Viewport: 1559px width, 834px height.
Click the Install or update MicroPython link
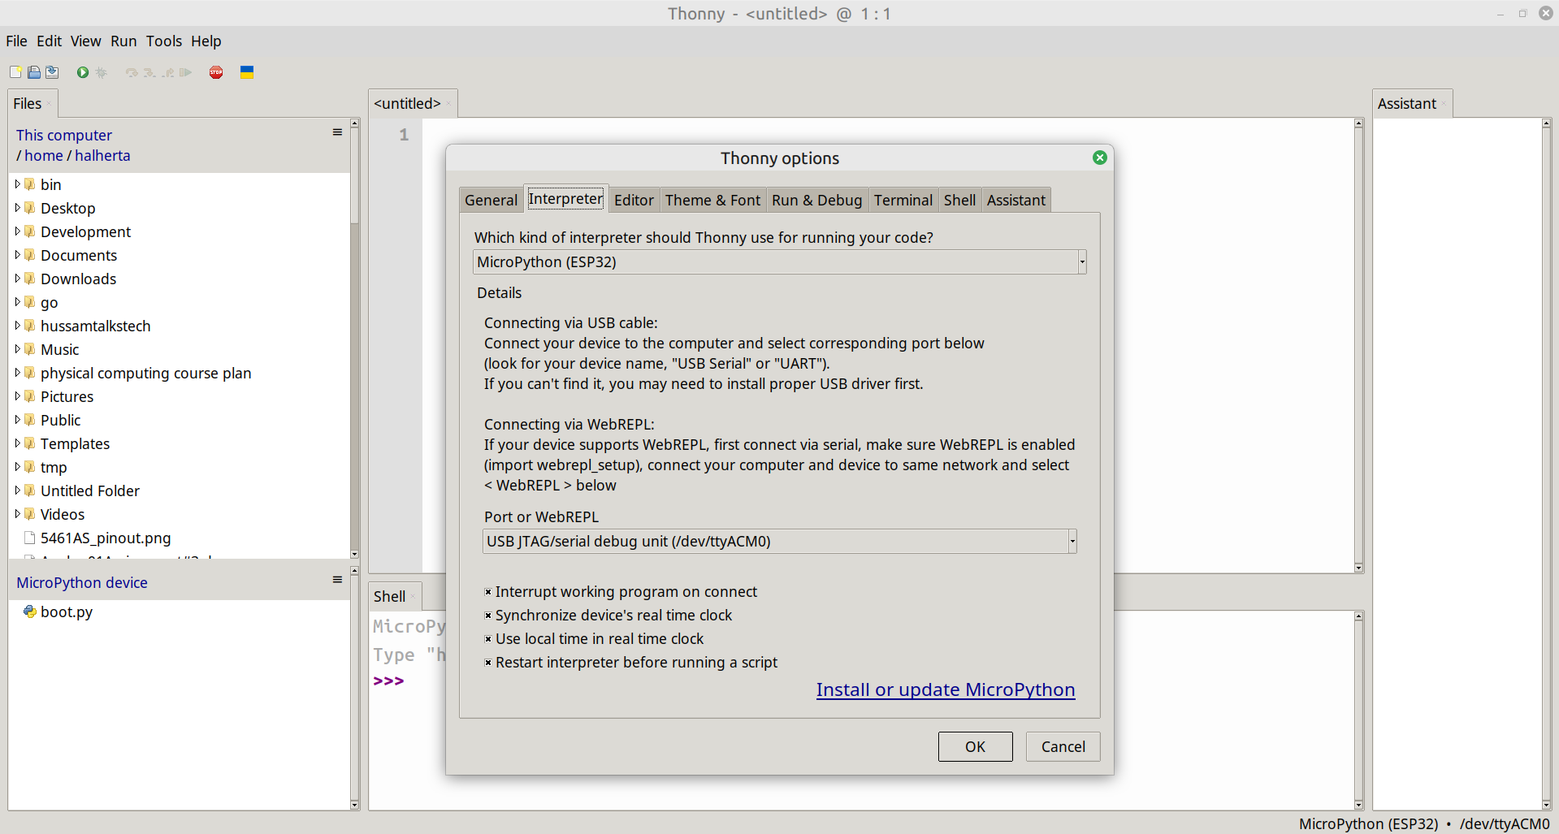tap(945, 689)
